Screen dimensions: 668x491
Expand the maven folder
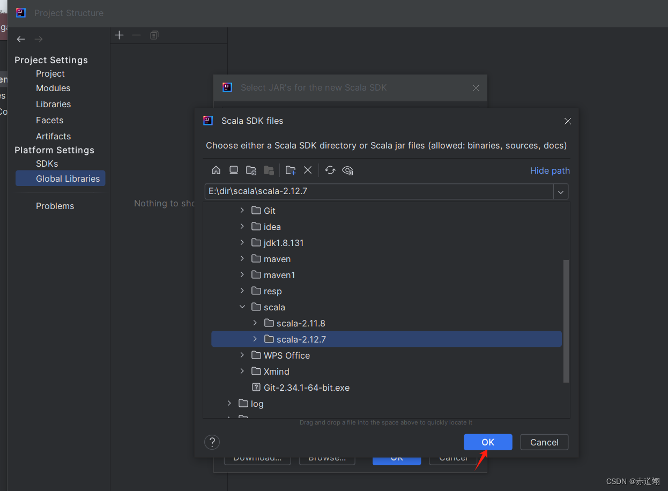[x=242, y=259]
